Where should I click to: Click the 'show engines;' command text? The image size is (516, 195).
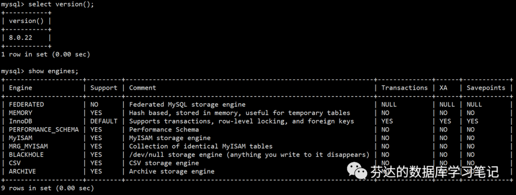click(x=53, y=71)
